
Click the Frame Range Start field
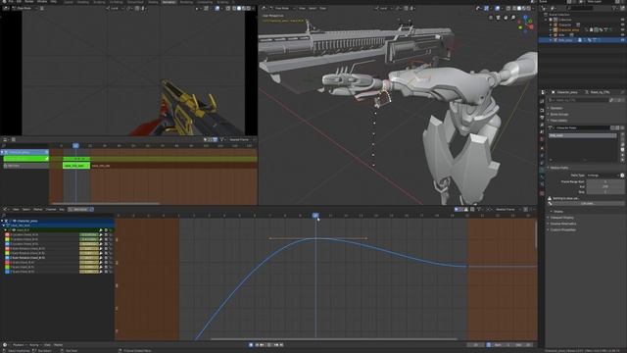point(605,181)
